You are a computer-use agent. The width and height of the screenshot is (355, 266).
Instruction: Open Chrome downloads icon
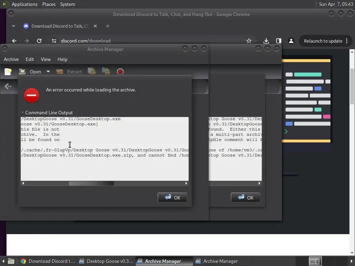266,41
